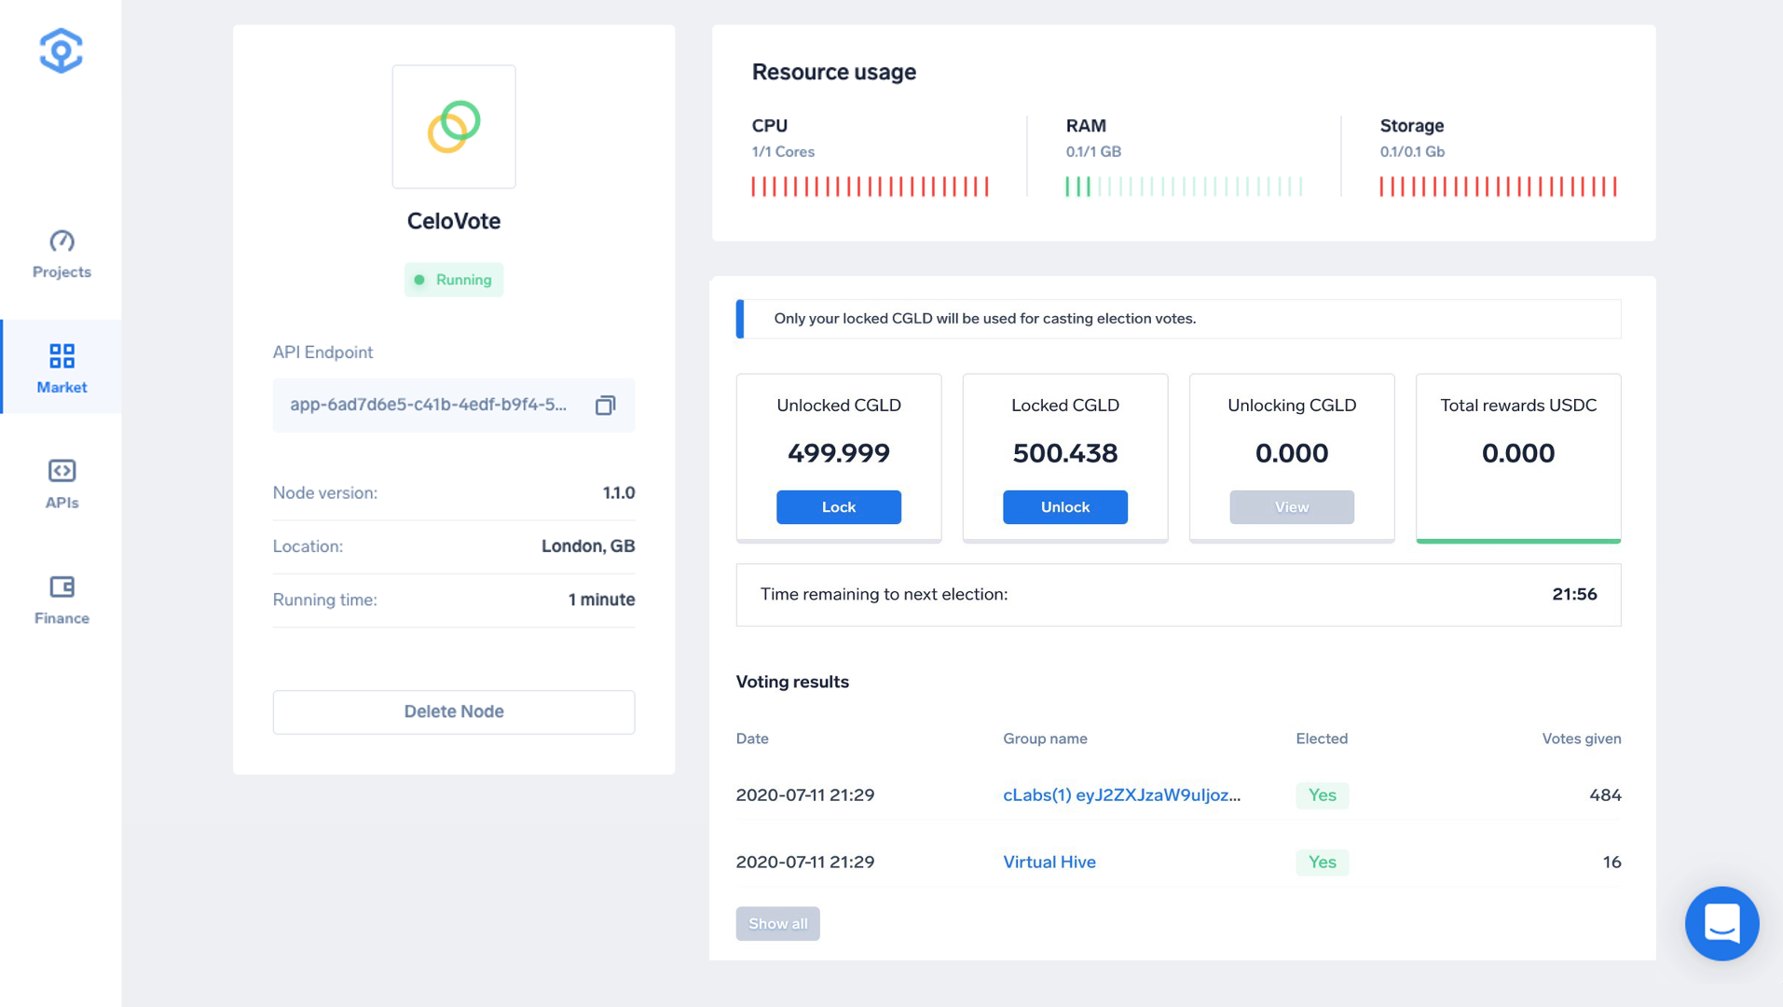Click the CeloVote logo thumbnail
The image size is (1783, 1007).
(454, 127)
